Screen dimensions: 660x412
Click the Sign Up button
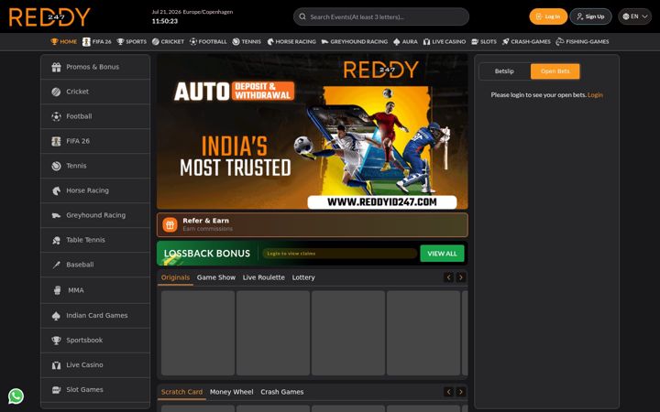pos(590,16)
